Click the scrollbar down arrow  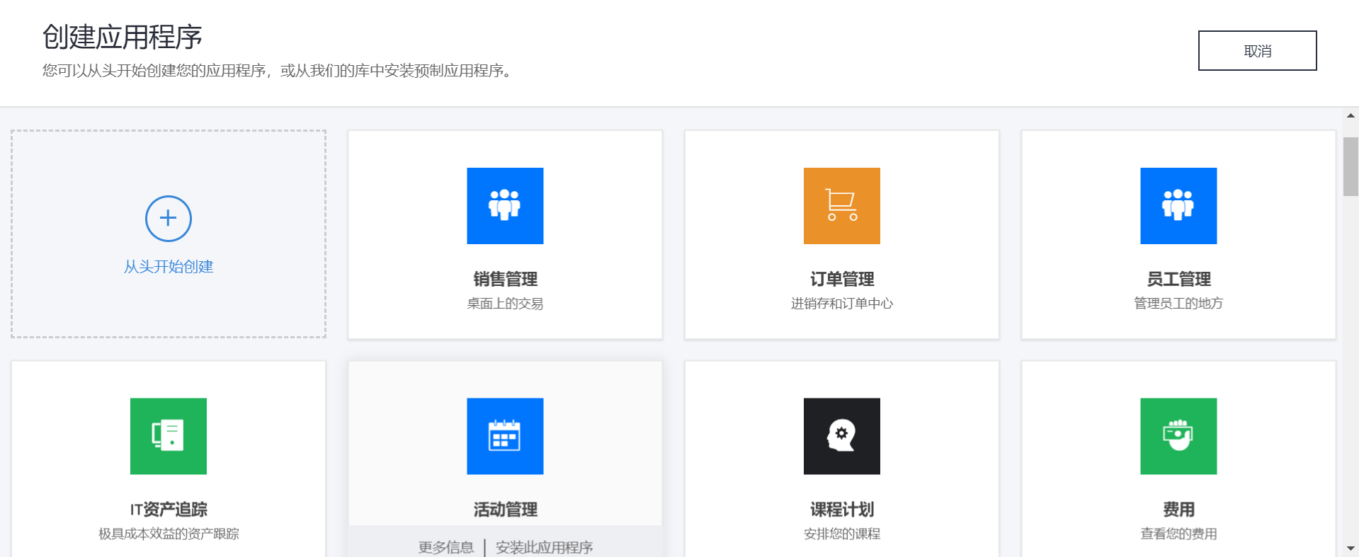coord(1351,549)
